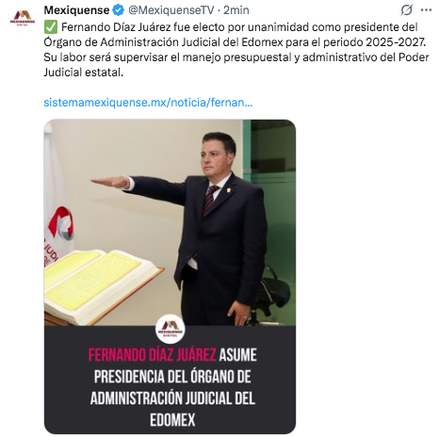
Task: Click the green checkmark emoji
Action: [x=51, y=27]
